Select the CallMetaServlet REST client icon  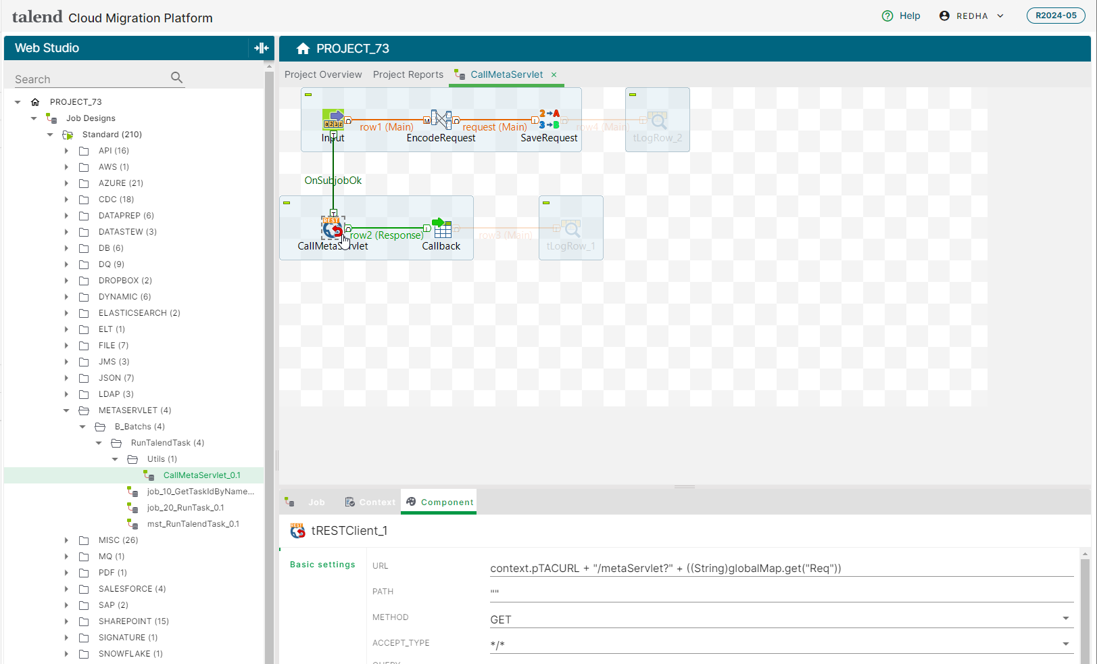pos(333,228)
